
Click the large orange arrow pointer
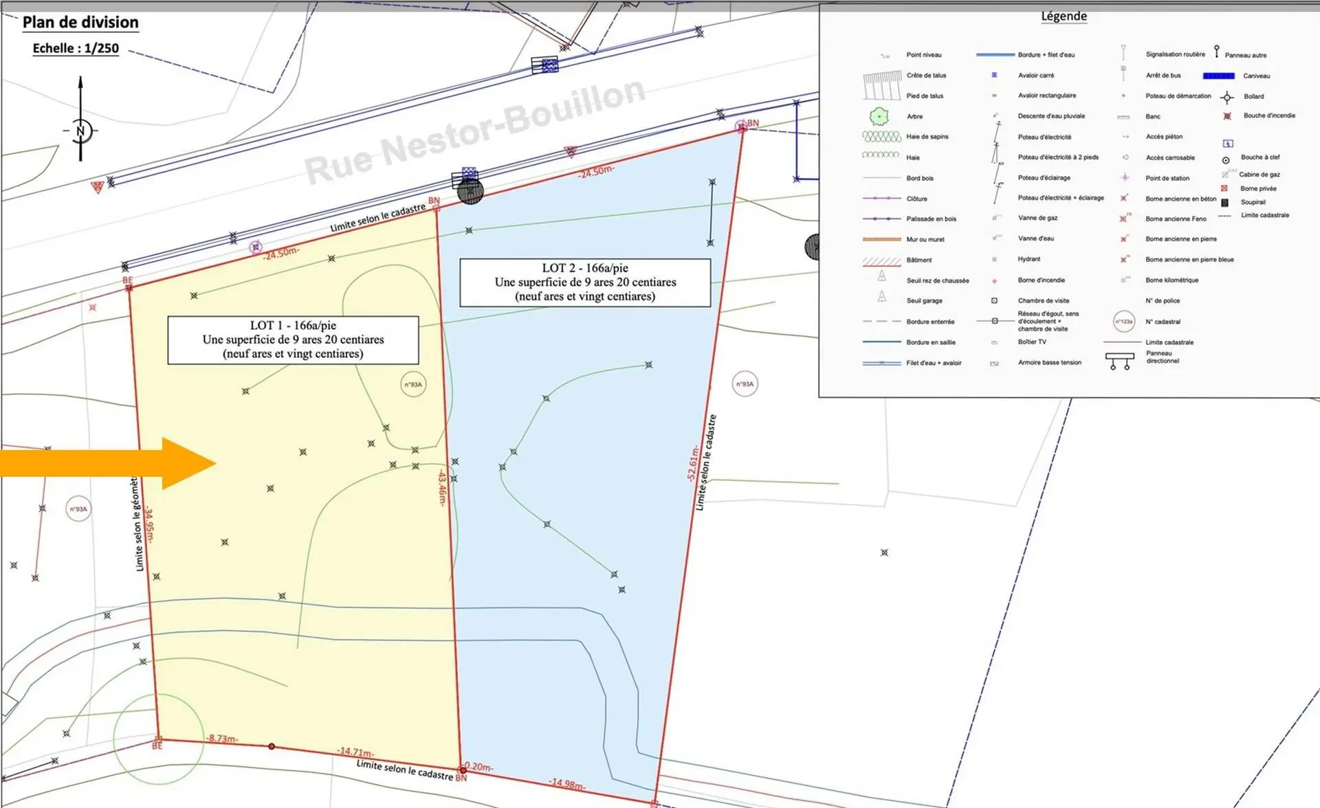(x=110, y=463)
